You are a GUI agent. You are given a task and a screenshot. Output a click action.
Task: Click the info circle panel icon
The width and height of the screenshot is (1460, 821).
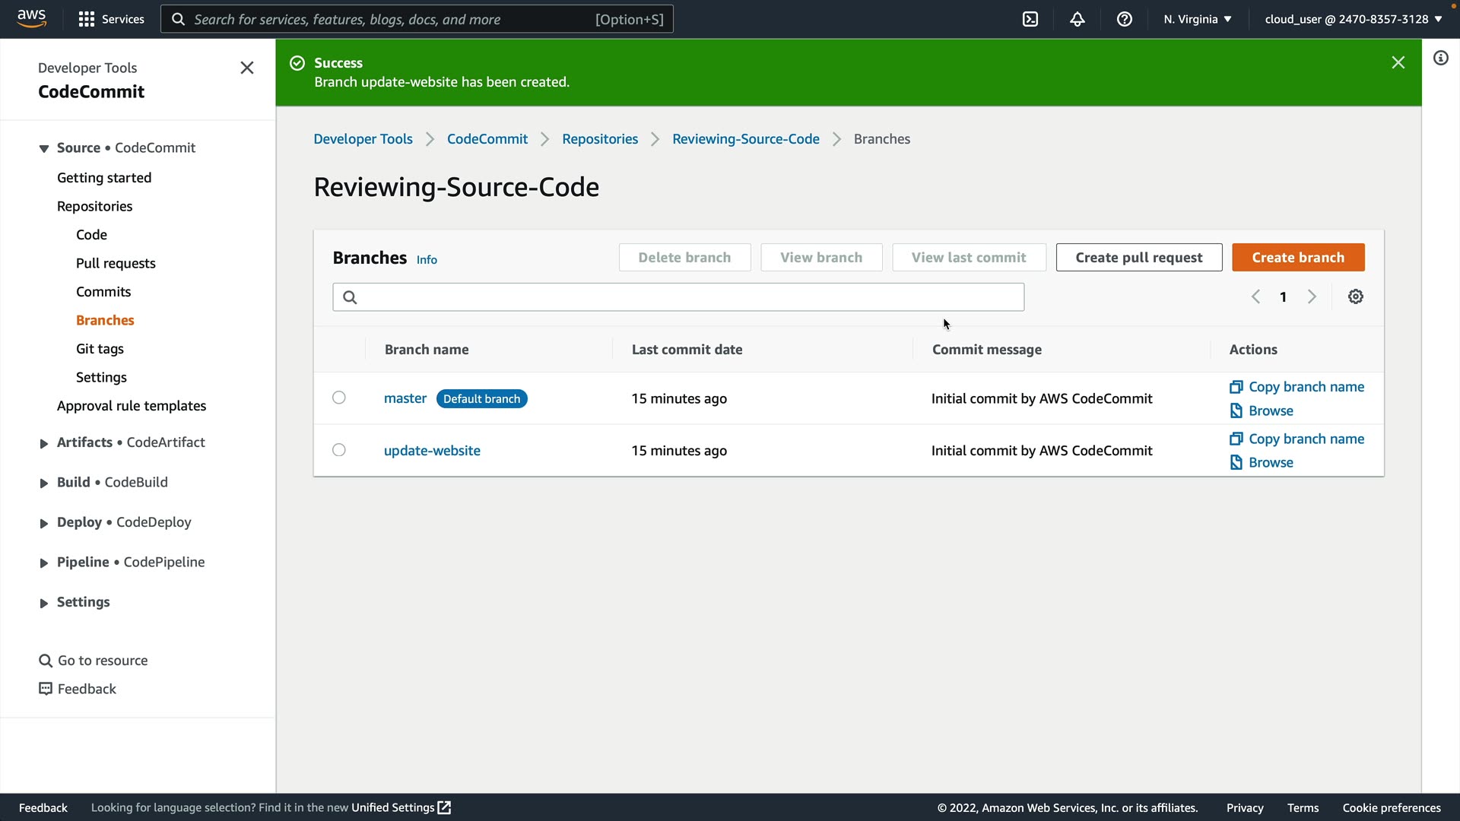1441,59
